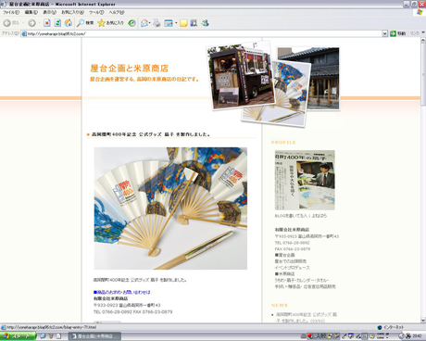The width and height of the screenshot is (426, 341).
Task: Launch the Messenger people toolbar icon
Action: (206, 23)
